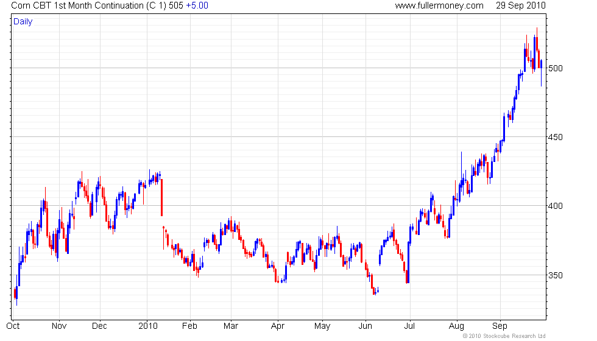Click the 'Jul' month label on x-axis
The image size is (597, 341).
409,326
